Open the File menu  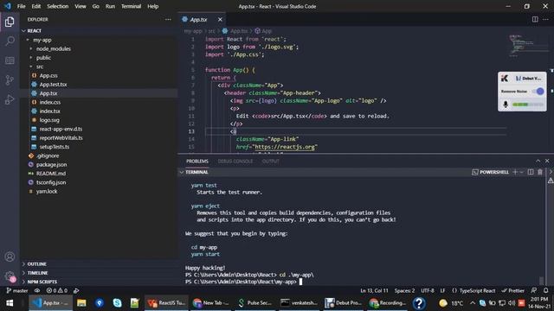21,6
